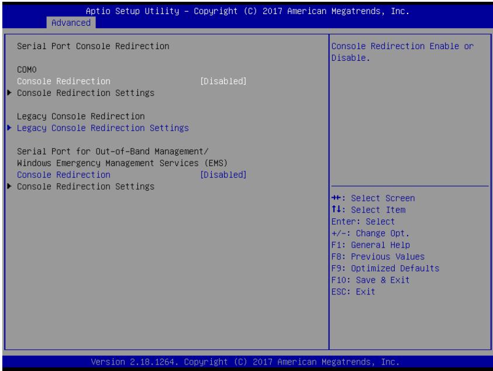
Task: Click the F9: Optimized Defaults hint
Action: pos(385,268)
